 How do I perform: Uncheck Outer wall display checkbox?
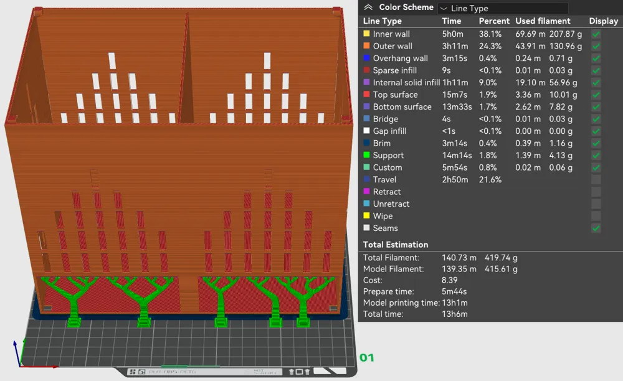596,46
